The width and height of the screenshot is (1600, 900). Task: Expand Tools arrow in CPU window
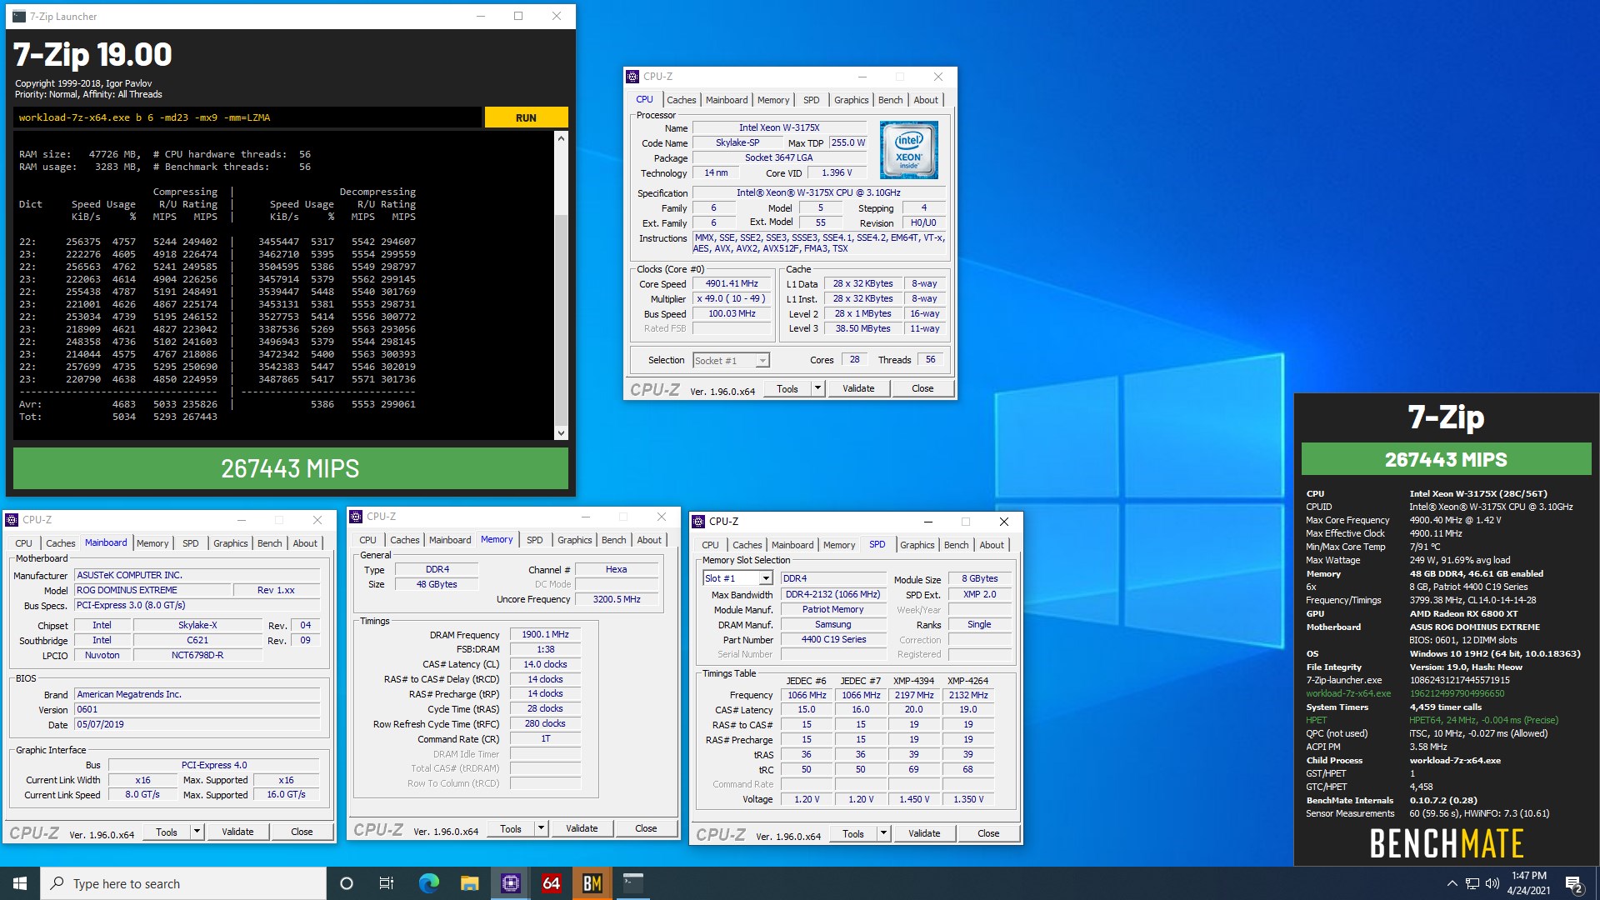coord(817,388)
